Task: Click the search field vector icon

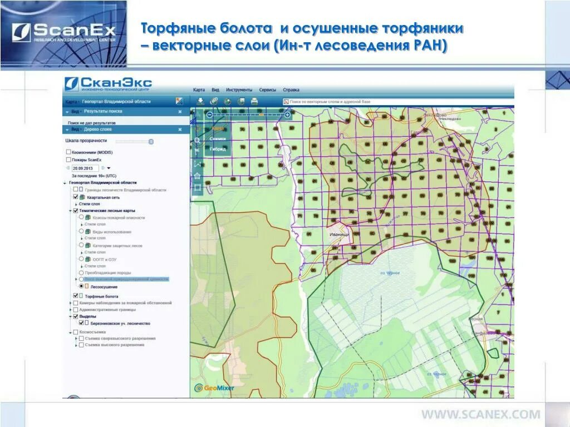Action: coord(286,102)
